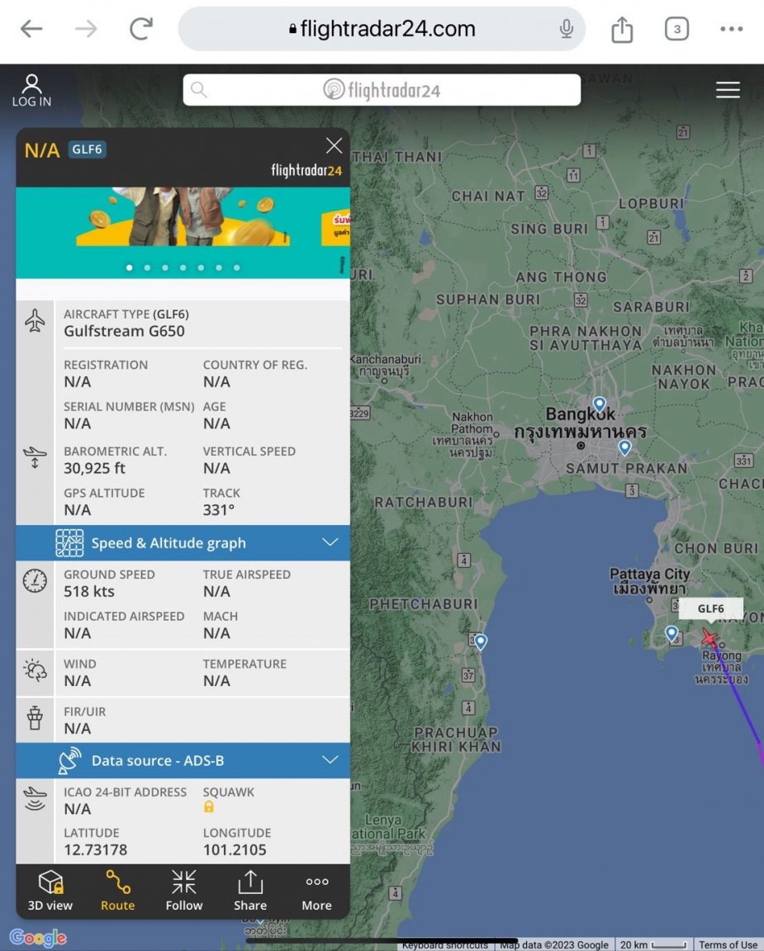Click the aircraft type airplane icon

click(x=36, y=321)
